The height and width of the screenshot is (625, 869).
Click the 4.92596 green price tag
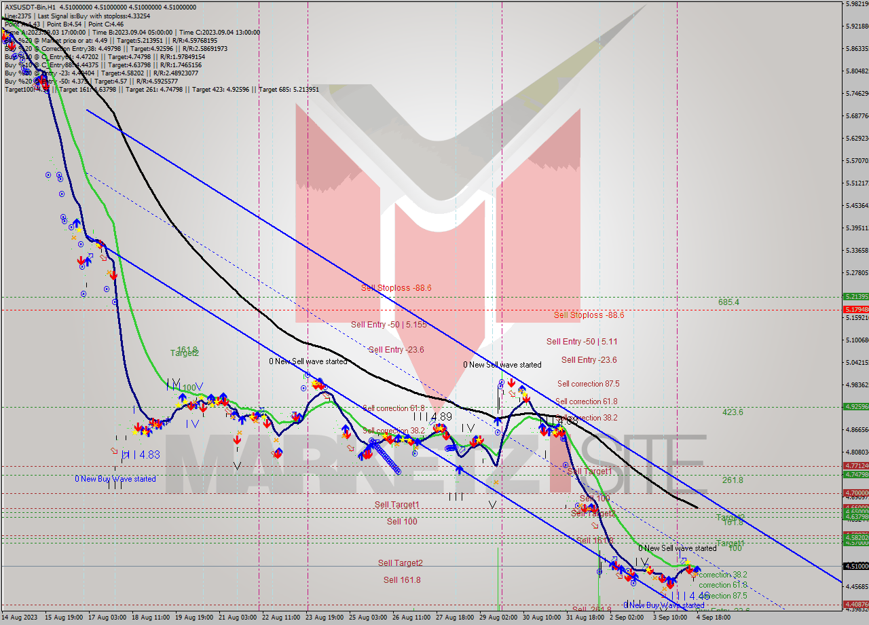pyautogui.click(x=855, y=407)
